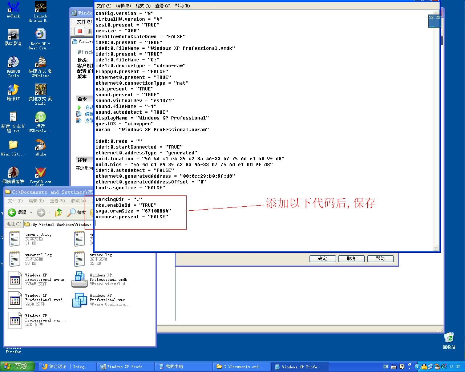Click the green 启动 start command in VMware

(x=85, y=108)
